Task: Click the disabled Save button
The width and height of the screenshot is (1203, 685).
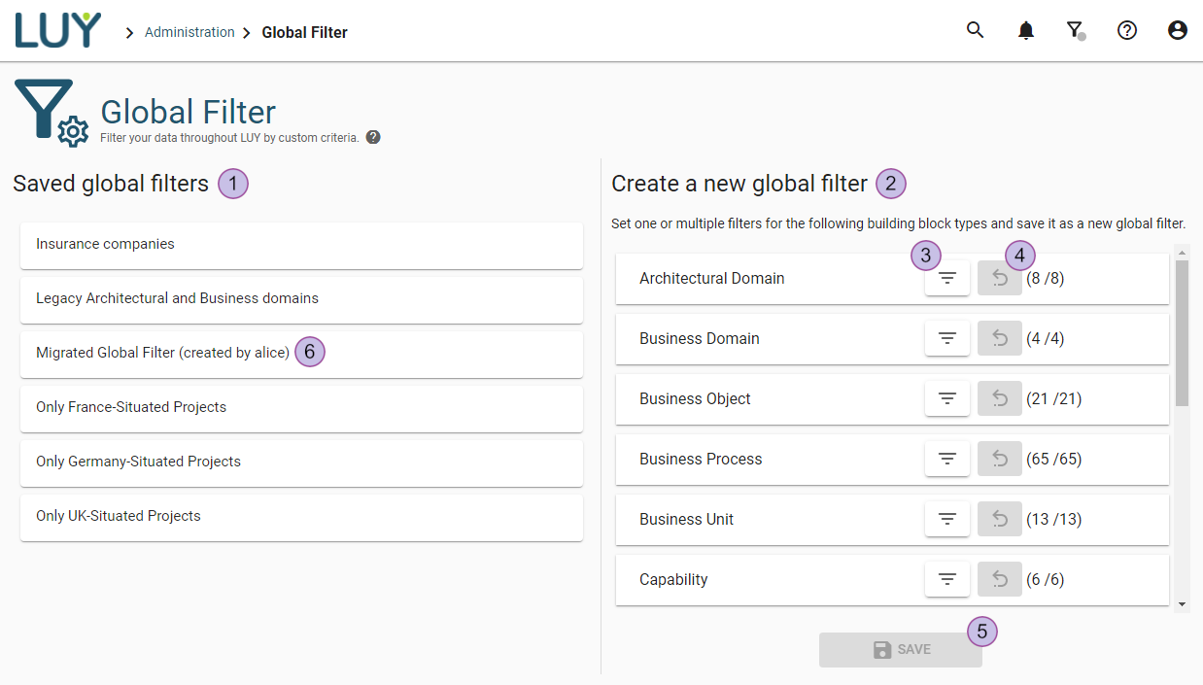Action: click(900, 649)
